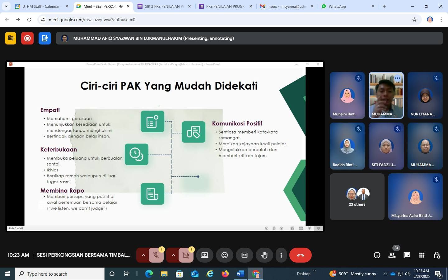Expand audio settings arrow beside microphone
Screen dimensions: 448x280
click(143, 255)
